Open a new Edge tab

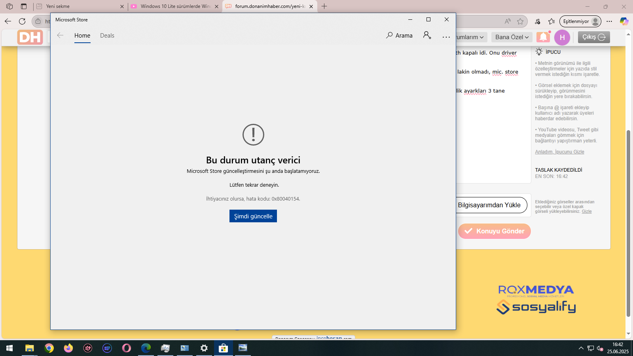pyautogui.click(x=324, y=6)
